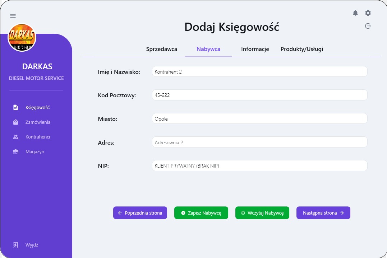The image size is (387, 258).
Task: Go to Zamówienia in the sidebar
Action: [38, 122]
